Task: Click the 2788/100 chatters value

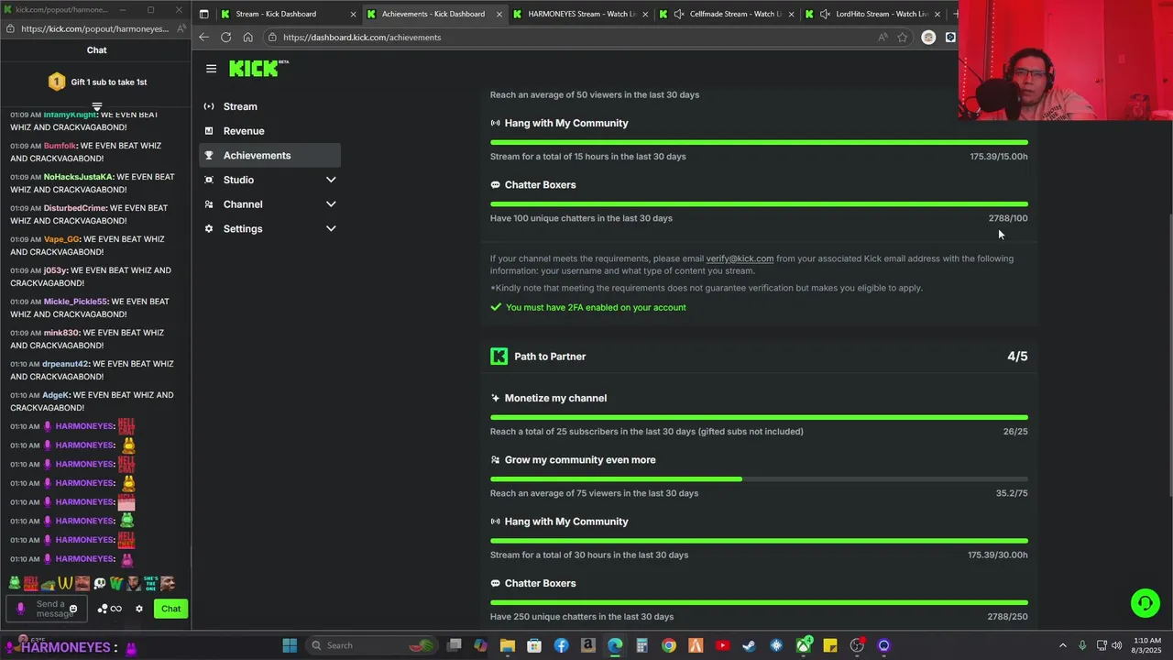Action: pos(1008,218)
